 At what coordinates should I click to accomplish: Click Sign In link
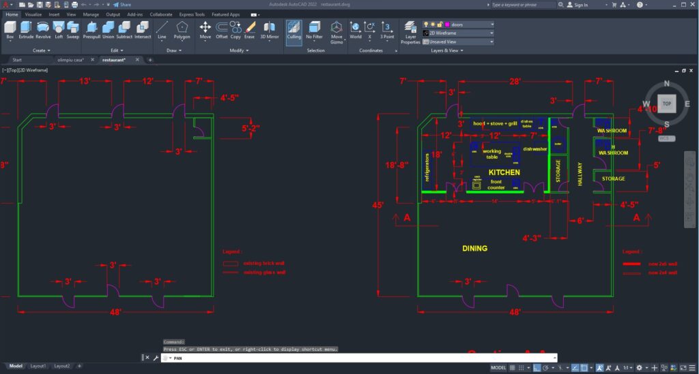(580, 5)
